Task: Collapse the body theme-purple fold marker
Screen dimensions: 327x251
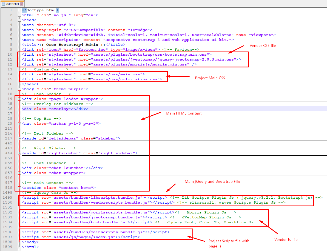Action: point(19,89)
